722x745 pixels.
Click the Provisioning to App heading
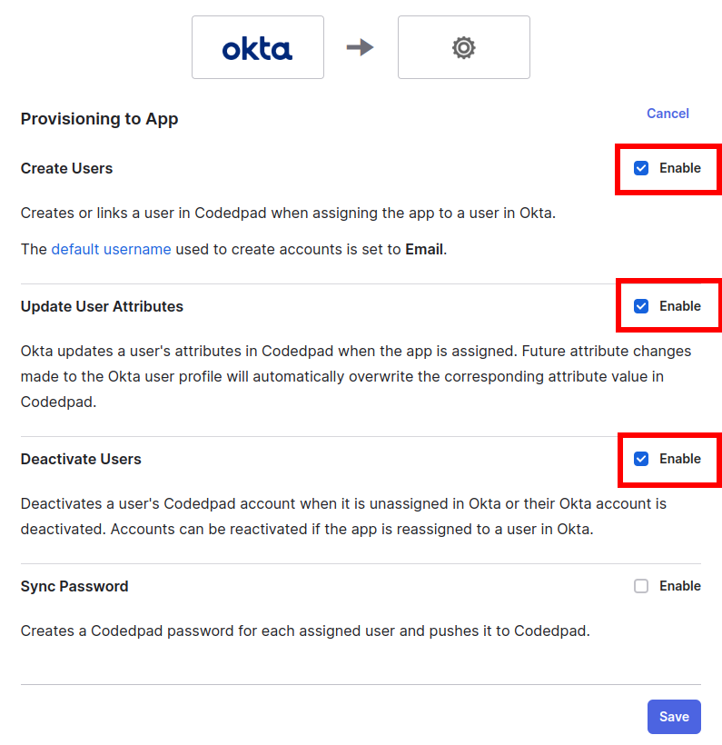coord(99,119)
